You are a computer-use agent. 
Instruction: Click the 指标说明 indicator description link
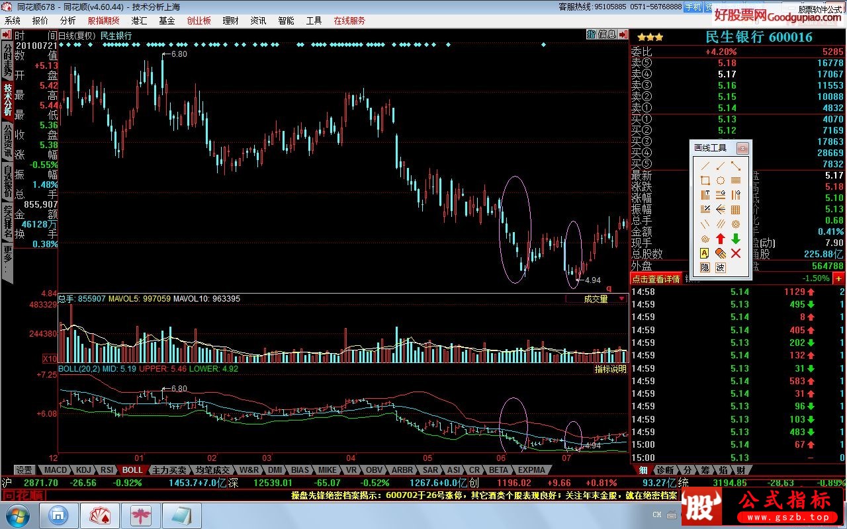610,369
